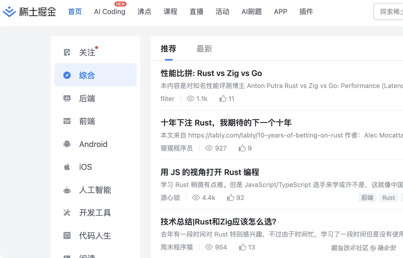Click the blue underline indicator under 推荐

point(168,59)
